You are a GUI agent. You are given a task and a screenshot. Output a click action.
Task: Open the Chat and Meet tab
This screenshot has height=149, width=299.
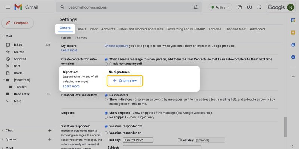tap(235, 29)
